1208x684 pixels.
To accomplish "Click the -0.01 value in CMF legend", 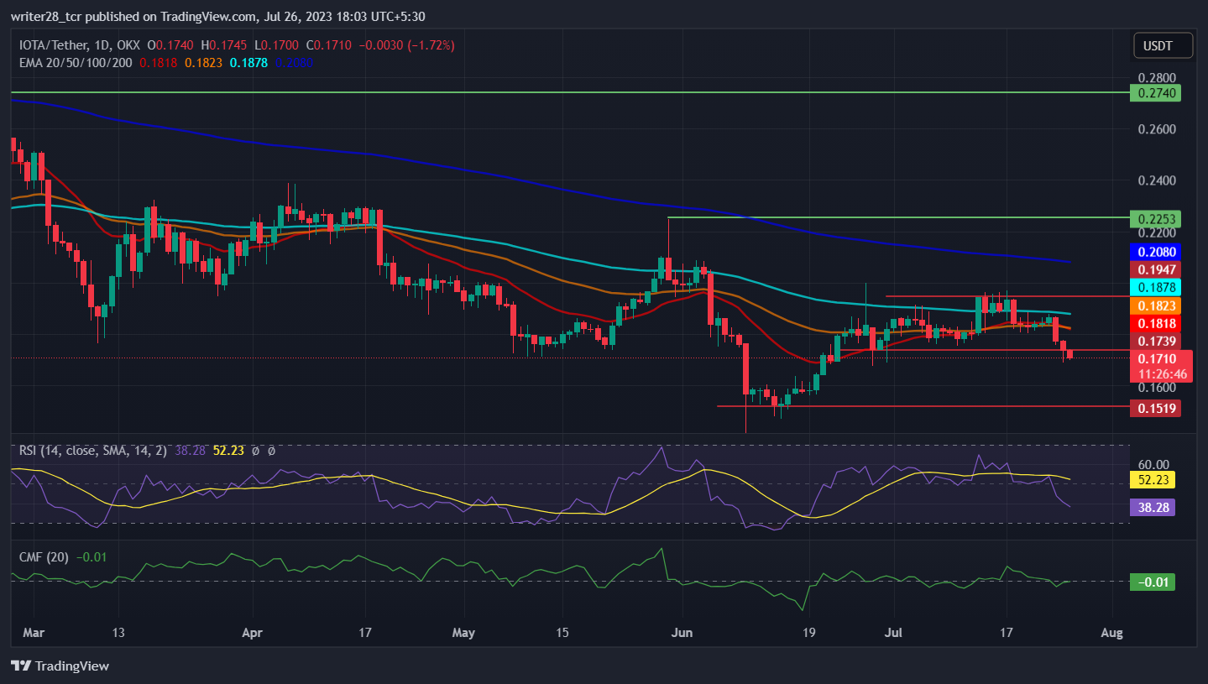I will click(90, 556).
